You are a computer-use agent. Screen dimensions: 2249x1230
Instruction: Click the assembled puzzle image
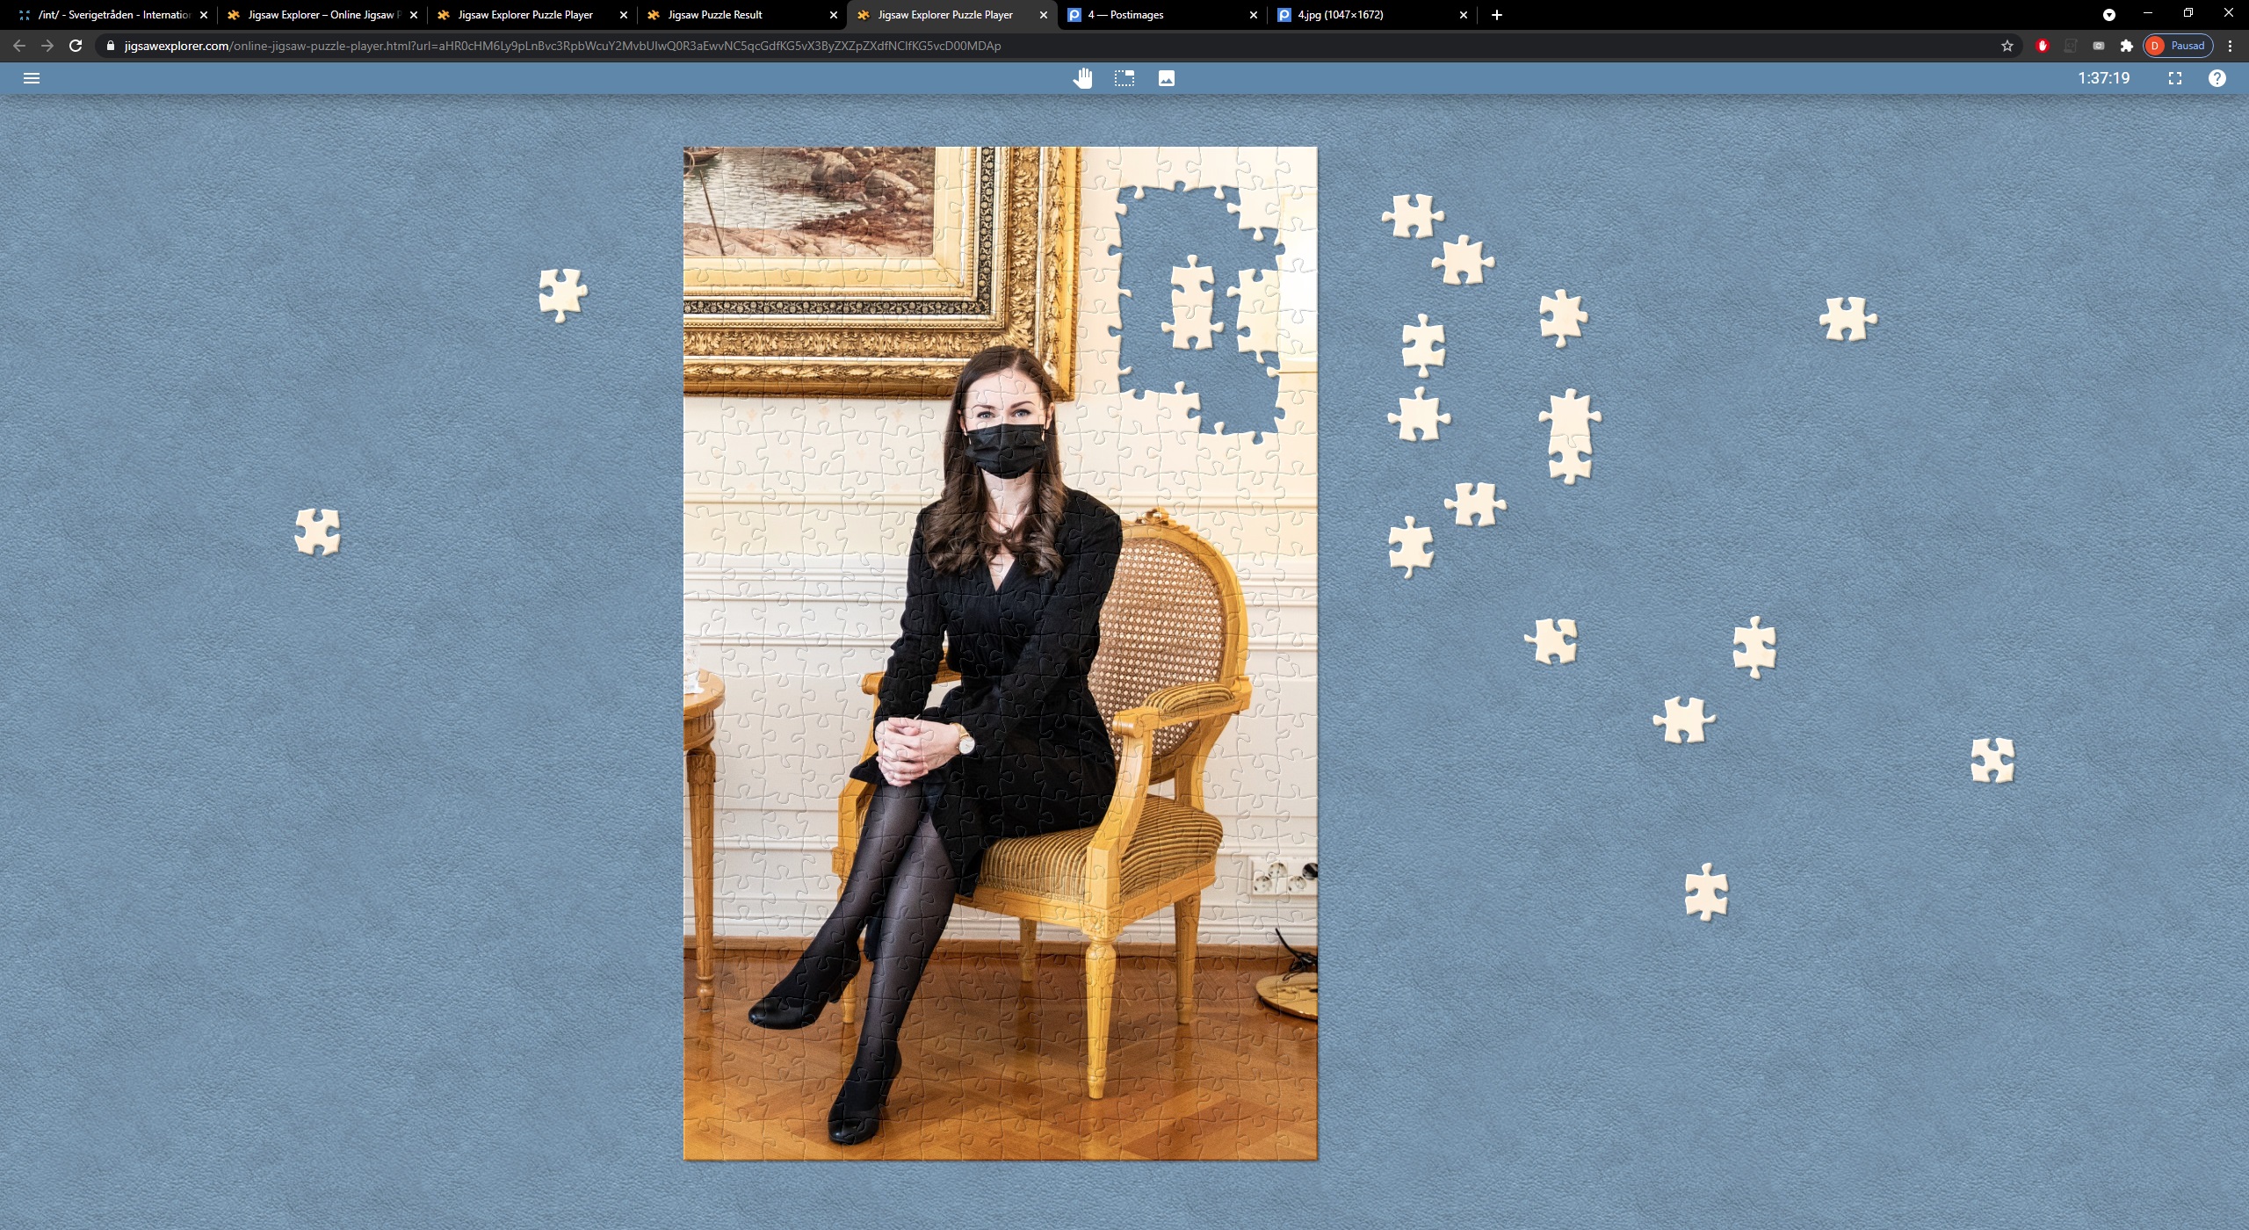coord(1001,653)
